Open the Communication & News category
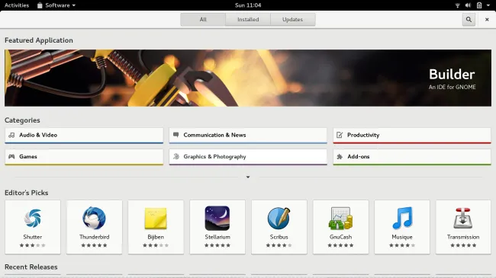Image resolution: width=496 pixels, height=278 pixels. tap(248, 136)
